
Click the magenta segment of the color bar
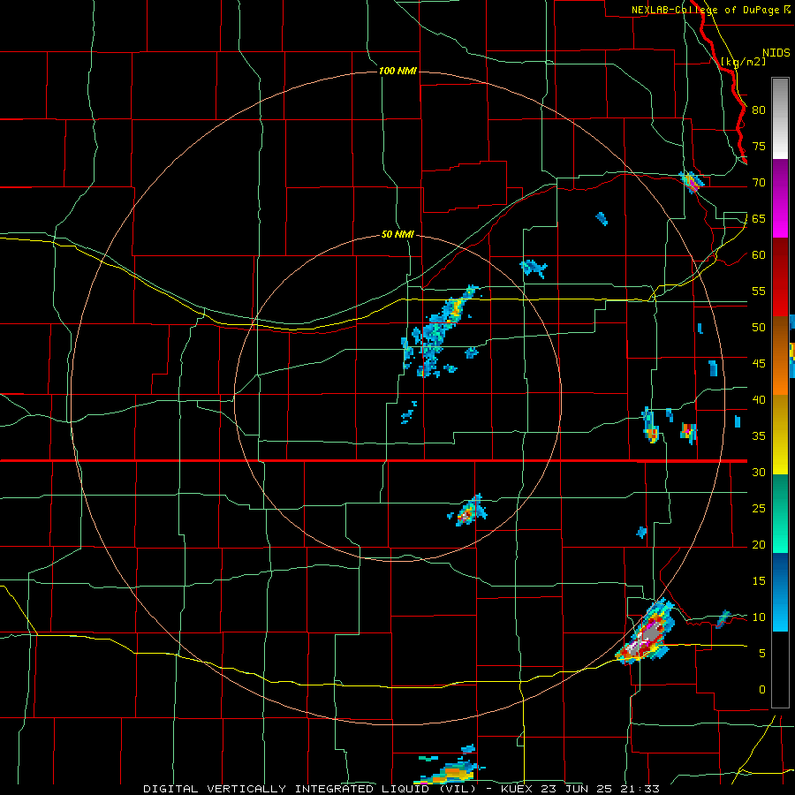[780, 199]
